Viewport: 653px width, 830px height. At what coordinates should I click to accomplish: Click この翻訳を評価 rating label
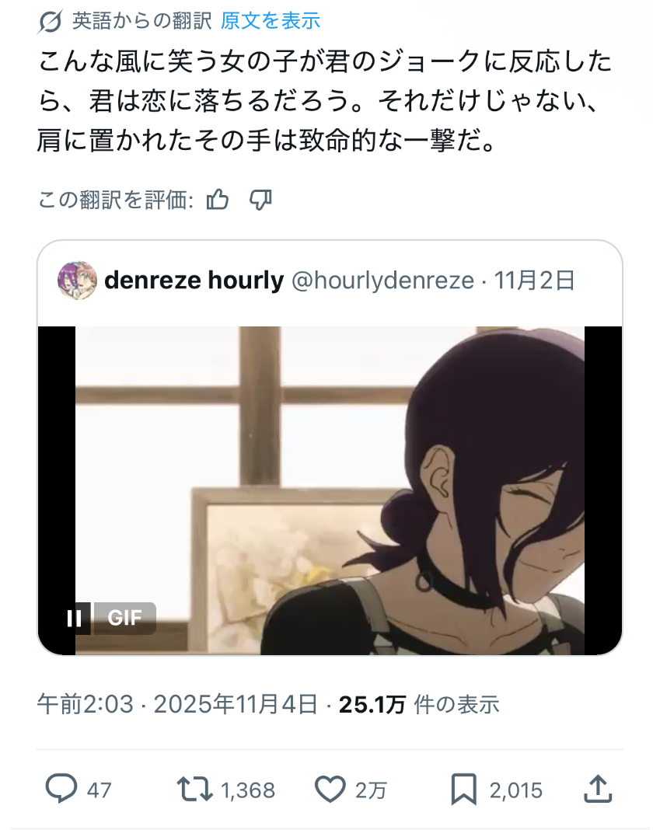click(116, 200)
